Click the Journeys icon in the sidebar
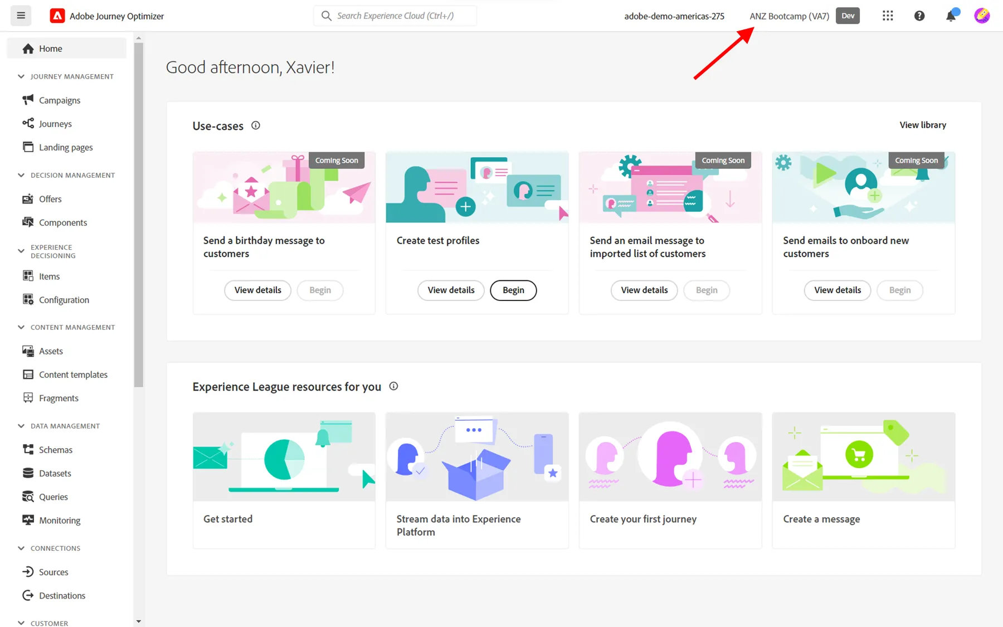 [x=28, y=123]
